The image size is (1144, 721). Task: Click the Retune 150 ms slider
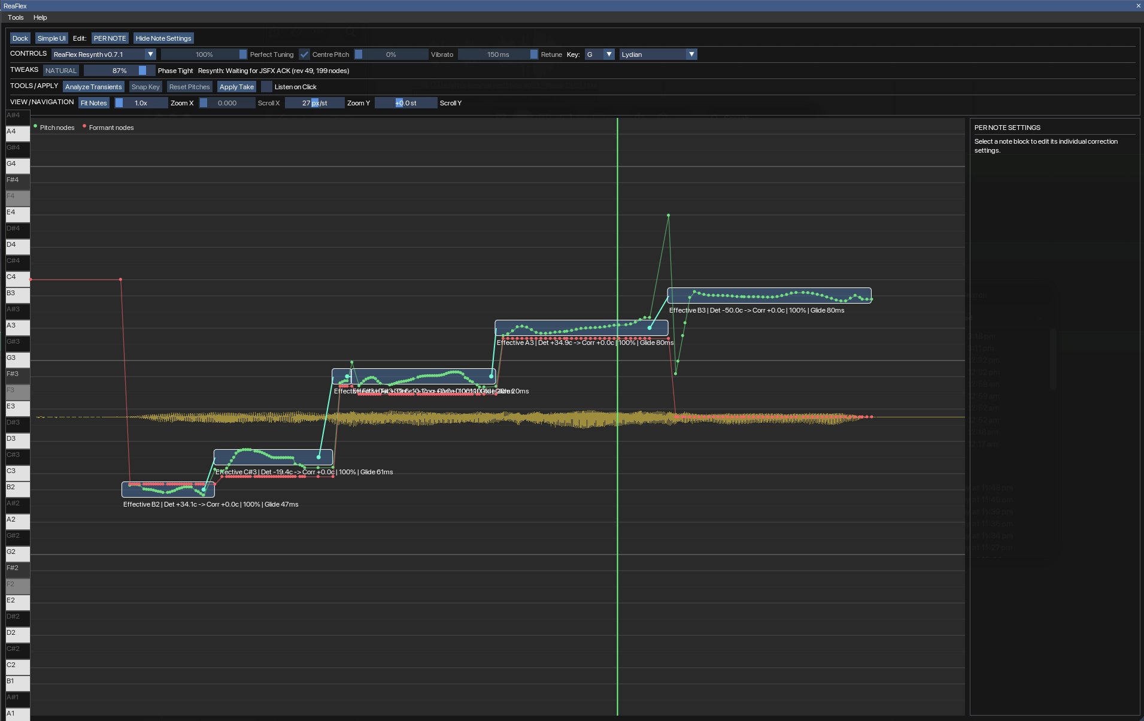coord(498,54)
